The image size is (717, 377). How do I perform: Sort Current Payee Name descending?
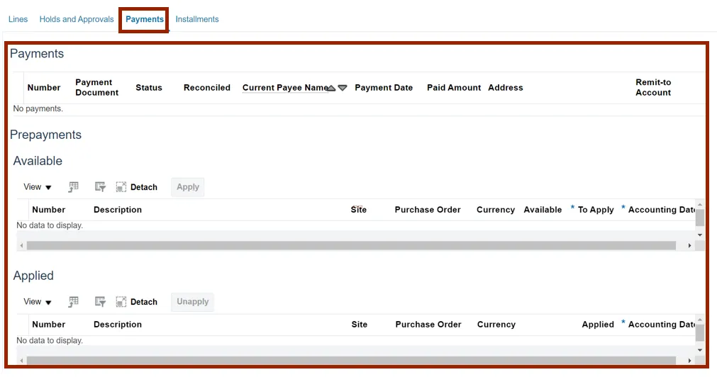(x=343, y=88)
